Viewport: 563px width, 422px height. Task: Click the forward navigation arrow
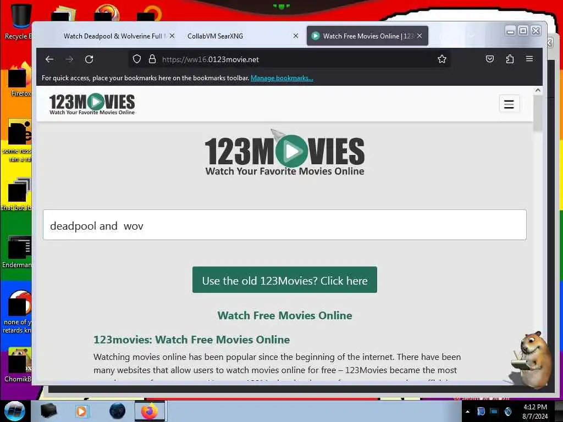pyautogui.click(x=69, y=59)
